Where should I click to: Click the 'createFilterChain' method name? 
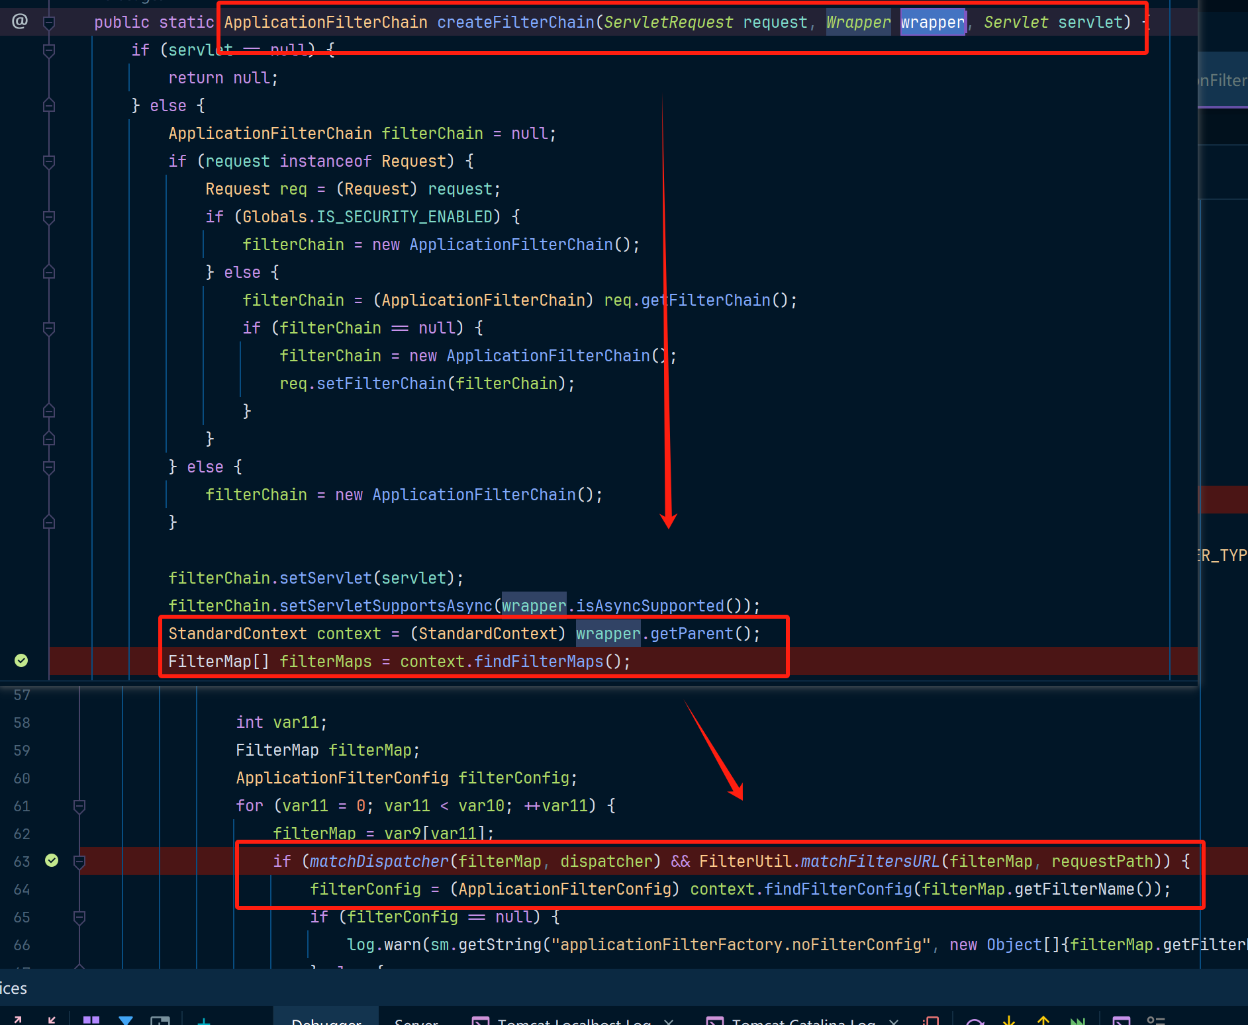pos(516,22)
